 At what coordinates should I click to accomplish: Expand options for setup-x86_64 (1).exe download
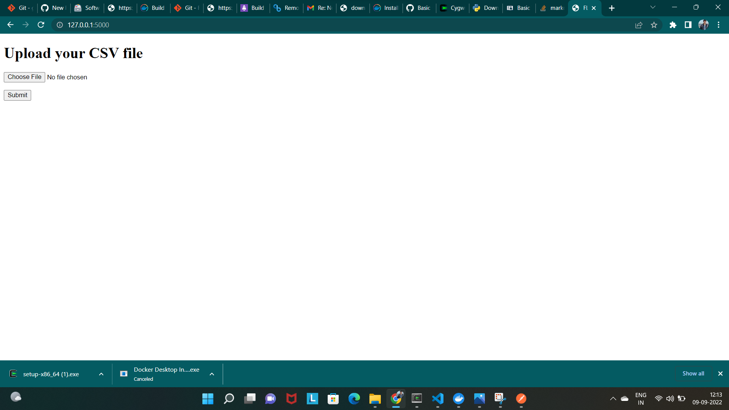click(101, 374)
